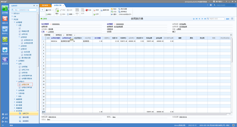Open 业务导航 in the left sidebar
Screen dimensions: 237x127
click(x=5, y=10)
